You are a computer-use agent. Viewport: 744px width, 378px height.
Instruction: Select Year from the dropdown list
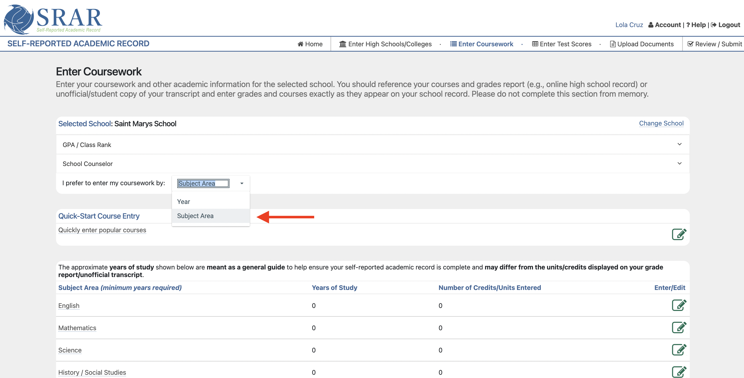(184, 202)
